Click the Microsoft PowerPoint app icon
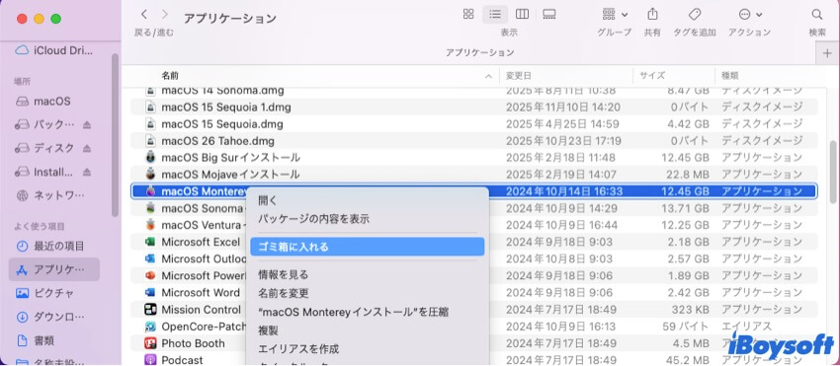840x366 pixels. point(150,275)
